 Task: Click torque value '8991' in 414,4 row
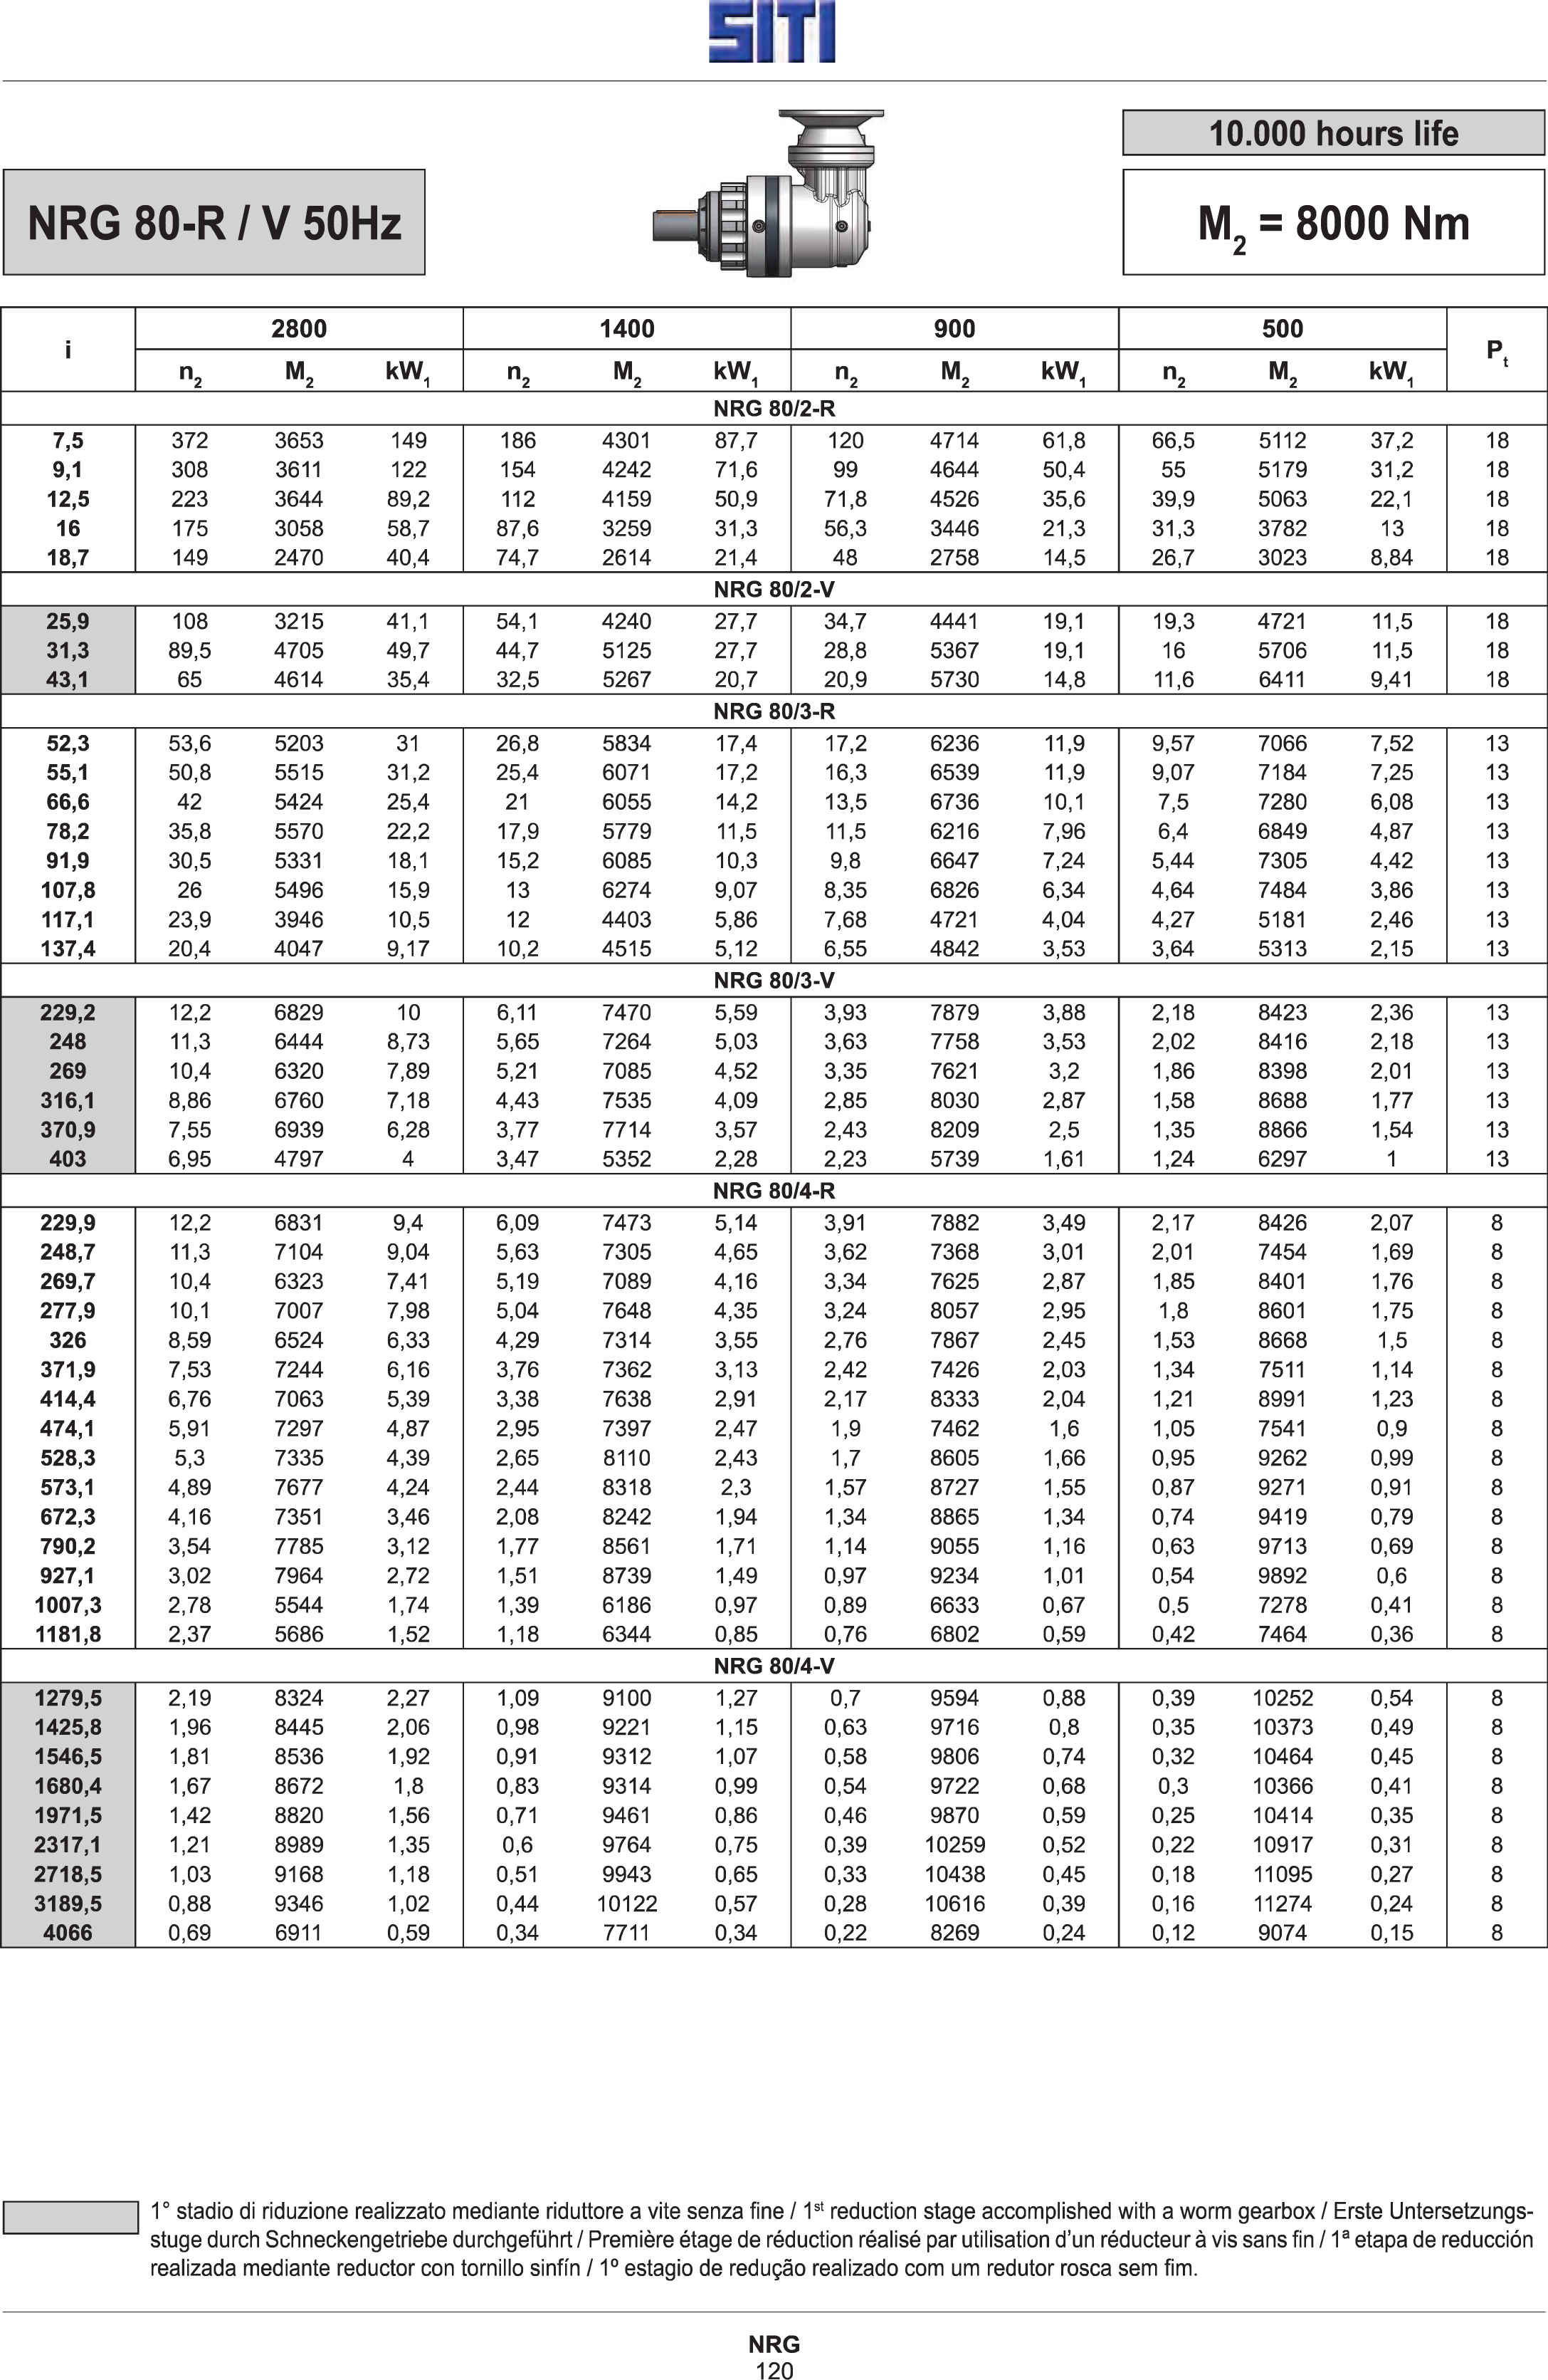(x=1283, y=1398)
